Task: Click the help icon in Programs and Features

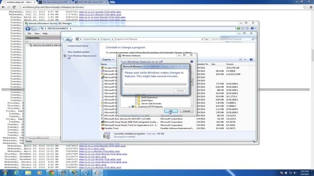Action: 251,60
